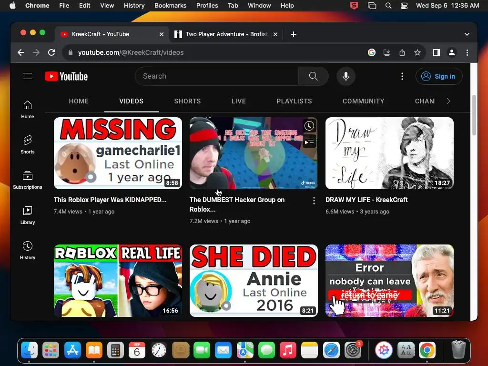Screen dimensions: 488x366
Task: Open Control Center in menu bar
Action: [404, 5]
